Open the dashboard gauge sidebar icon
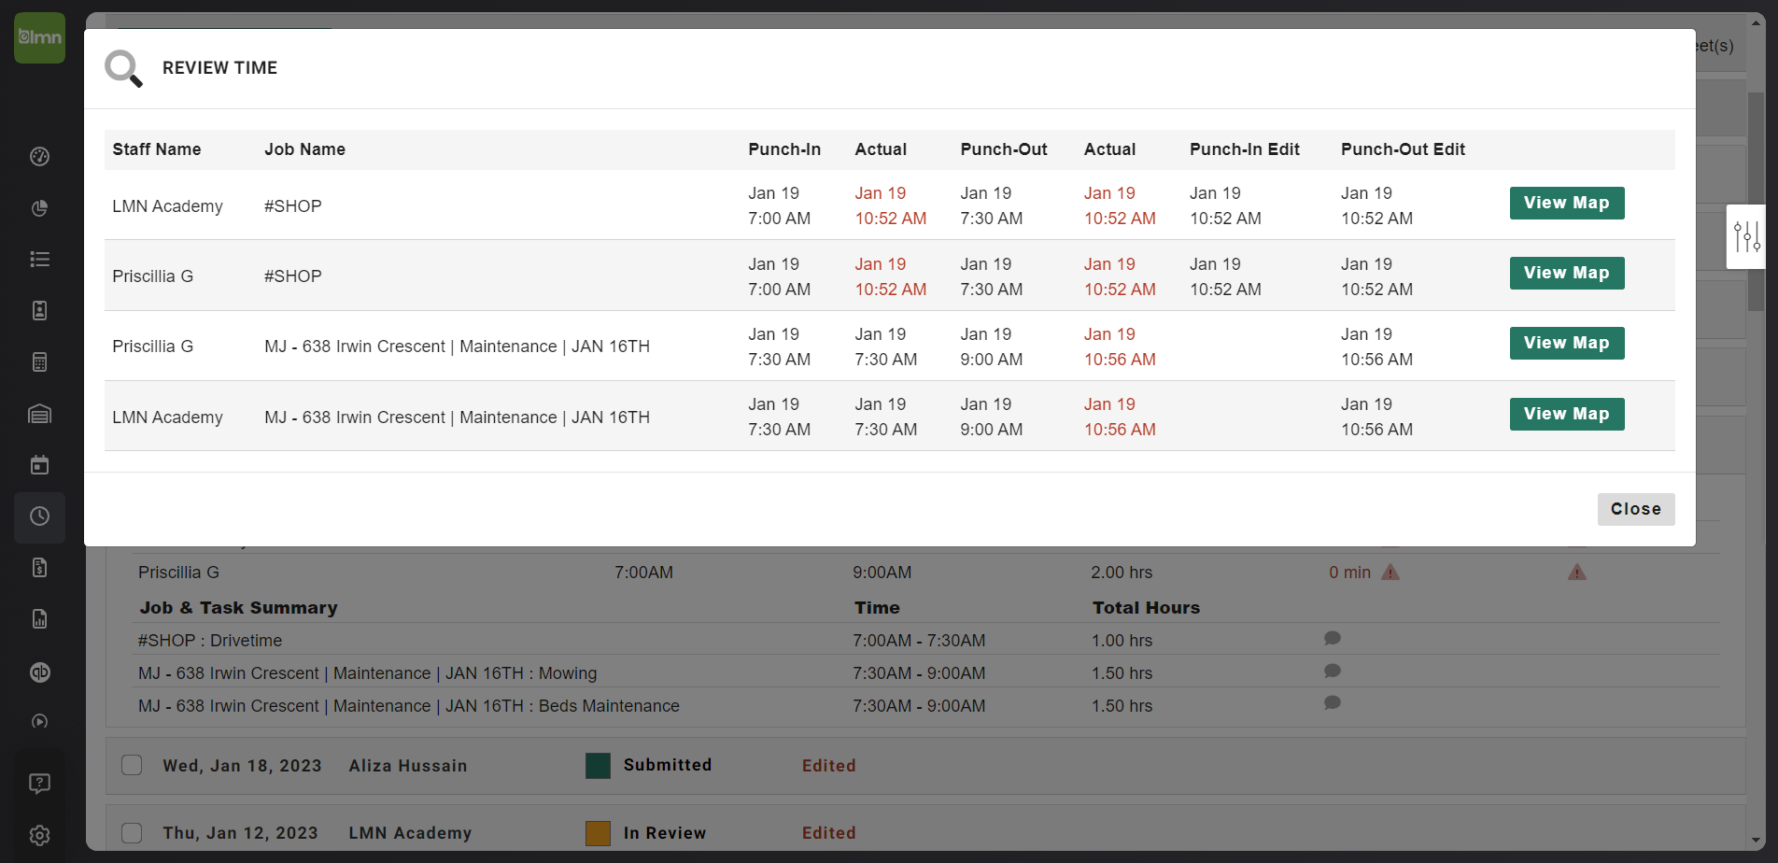This screenshot has height=863, width=1778. point(39,156)
